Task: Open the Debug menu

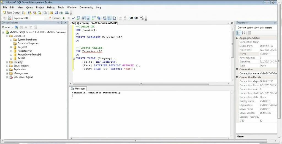Action: 51,7
